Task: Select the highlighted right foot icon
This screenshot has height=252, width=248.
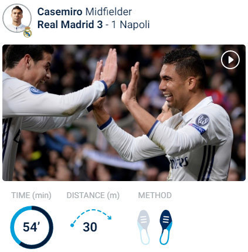Action: click(x=166, y=227)
